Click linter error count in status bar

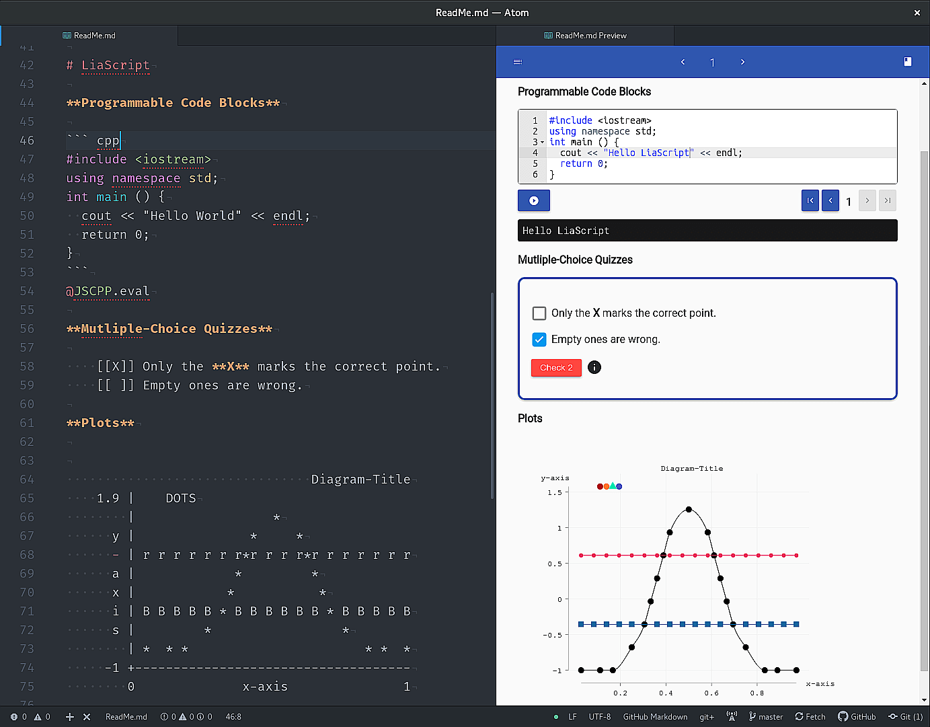19,717
